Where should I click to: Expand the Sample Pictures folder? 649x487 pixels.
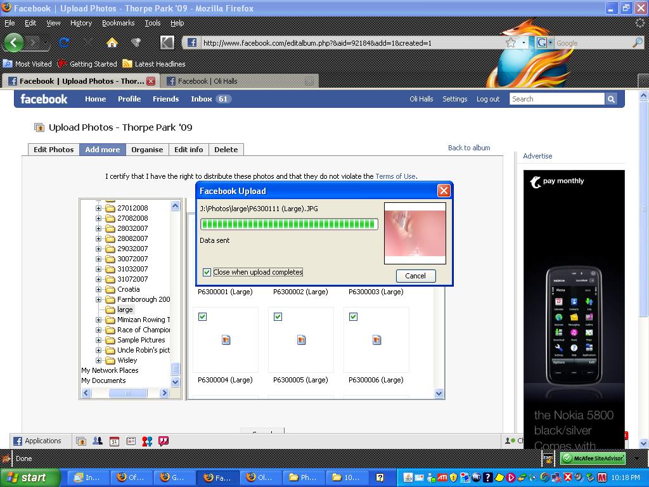[x=98, y=340]
